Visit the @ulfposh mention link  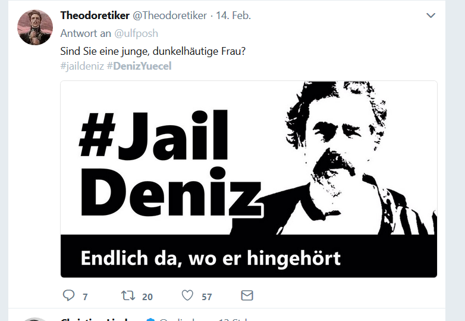point(136,33)
